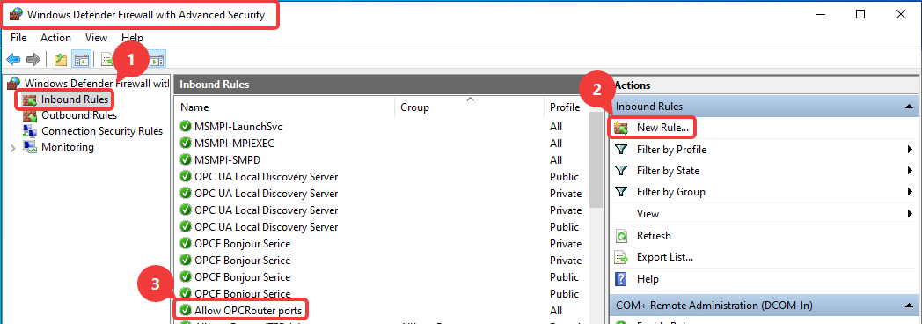Viewport: 922px width, 324px height.
Task: Expand the Filter by Profile submenu arrow
Action: tap(910, 150)
